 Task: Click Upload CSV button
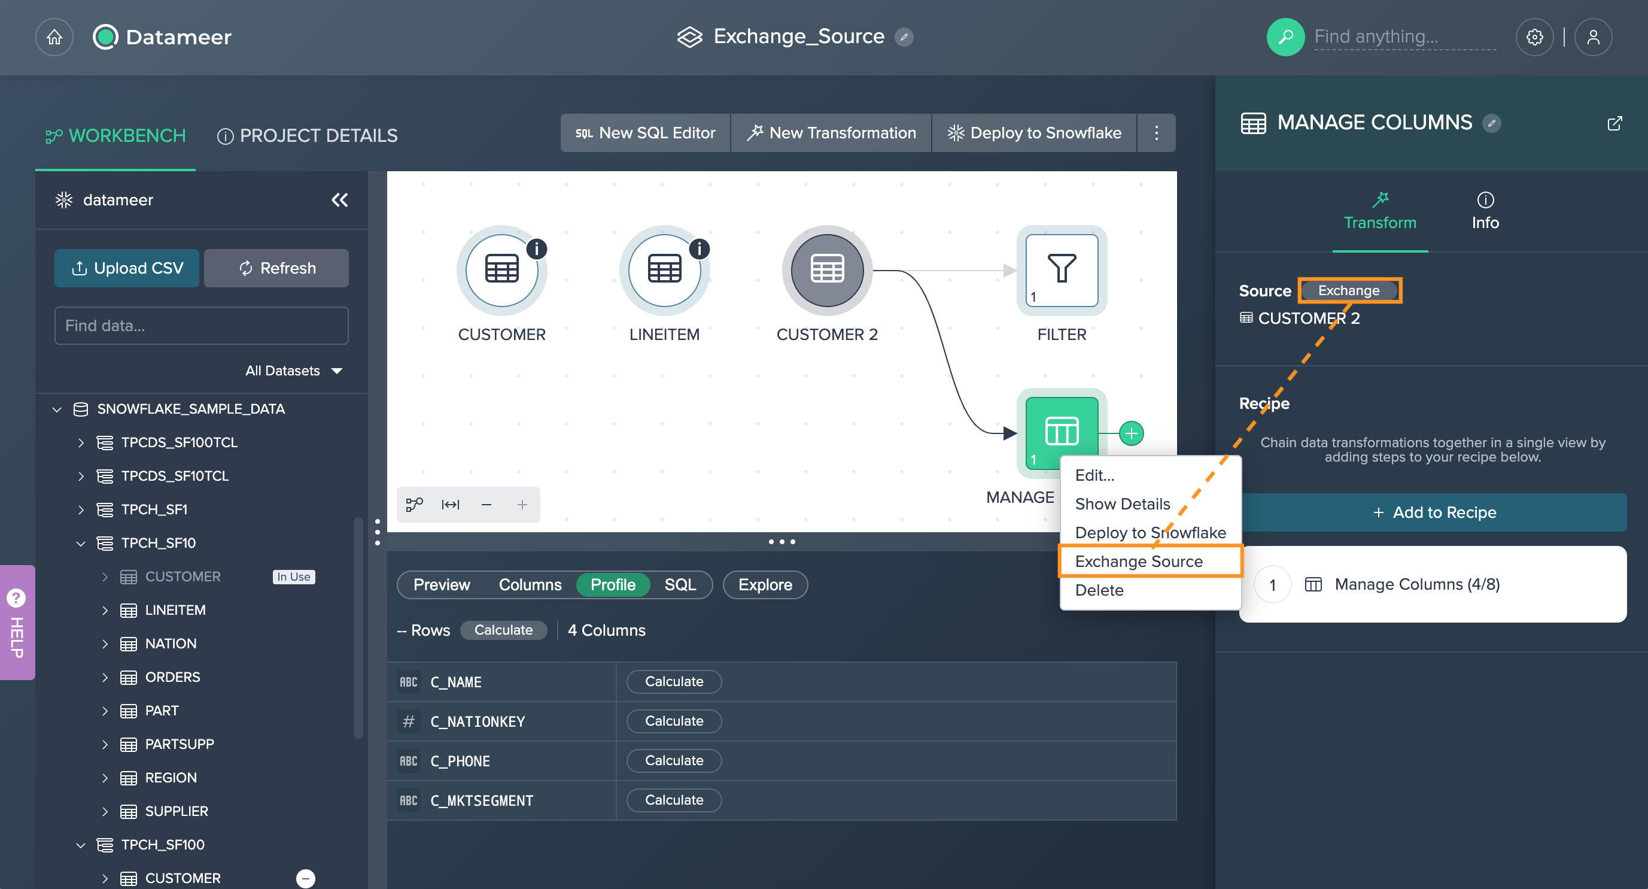coord(127,268)
